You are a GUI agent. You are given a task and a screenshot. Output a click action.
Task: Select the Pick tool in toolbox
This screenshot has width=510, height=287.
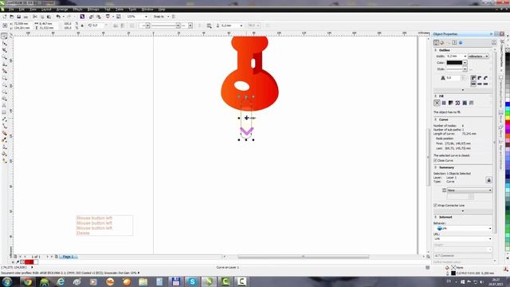(x=5, y=37)
